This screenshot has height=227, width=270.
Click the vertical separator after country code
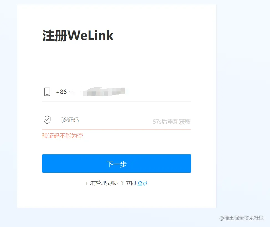pos(80,92)
